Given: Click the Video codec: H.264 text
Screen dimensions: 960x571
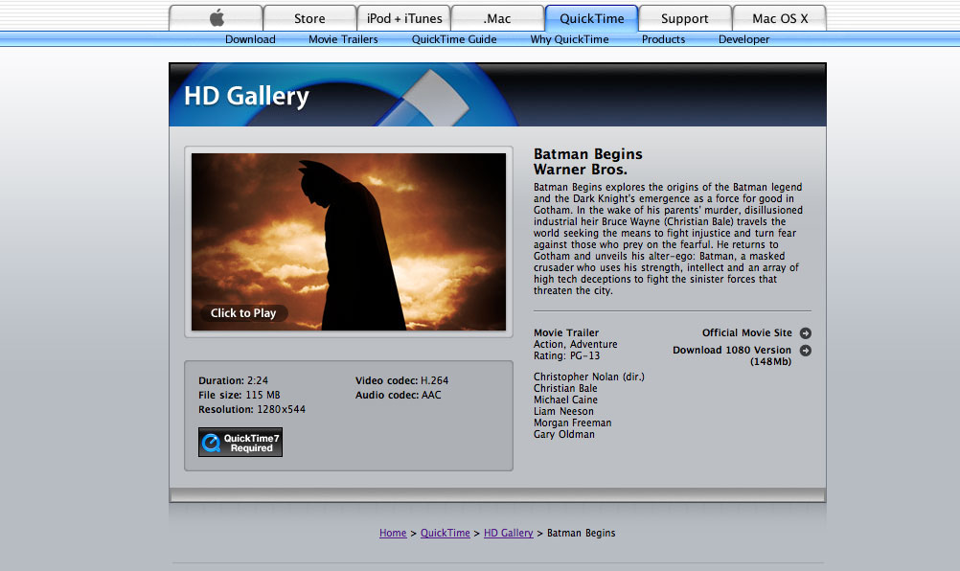Looking at the screenshot, I should (x=401, y=380).
